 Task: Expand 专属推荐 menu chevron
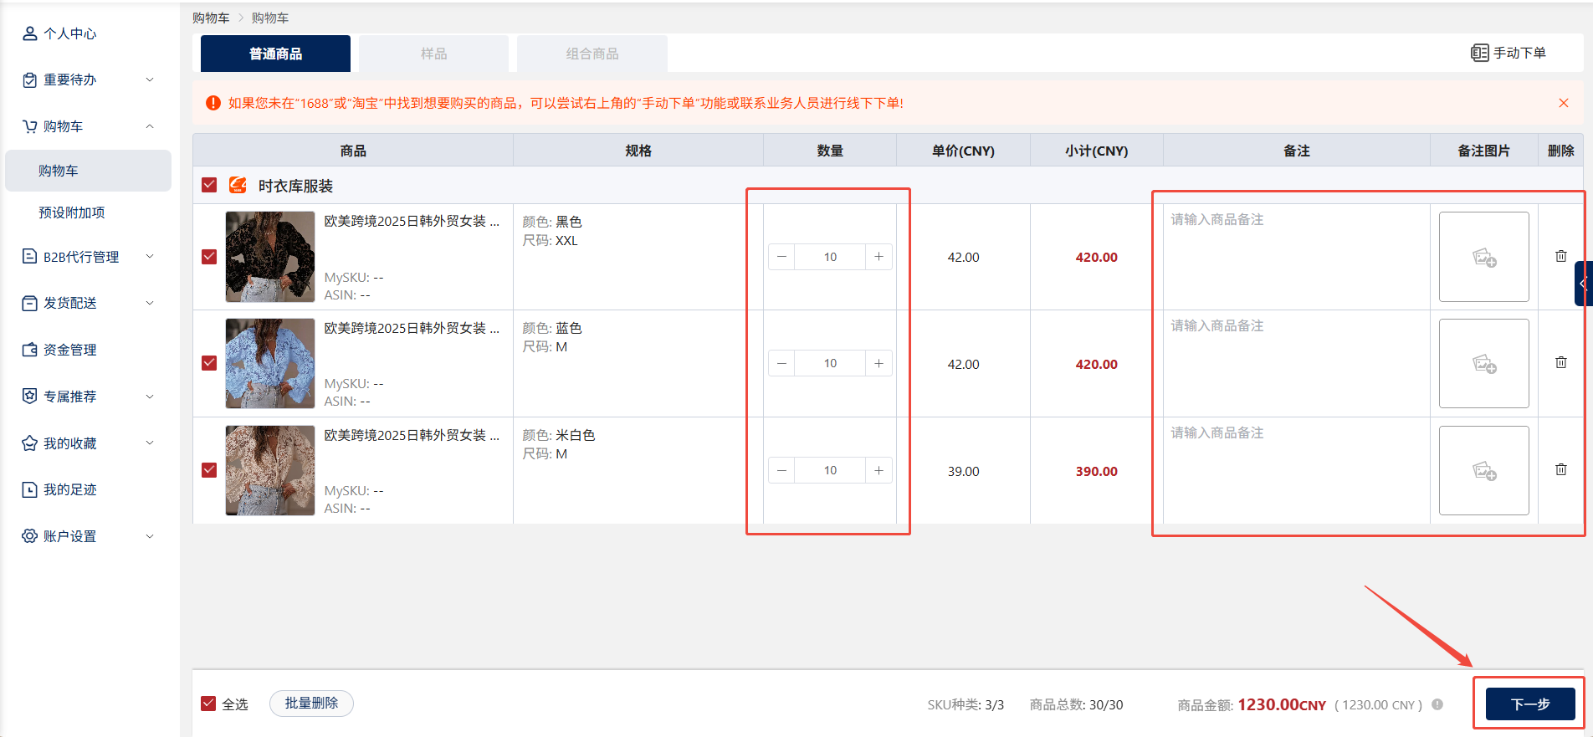150,396
